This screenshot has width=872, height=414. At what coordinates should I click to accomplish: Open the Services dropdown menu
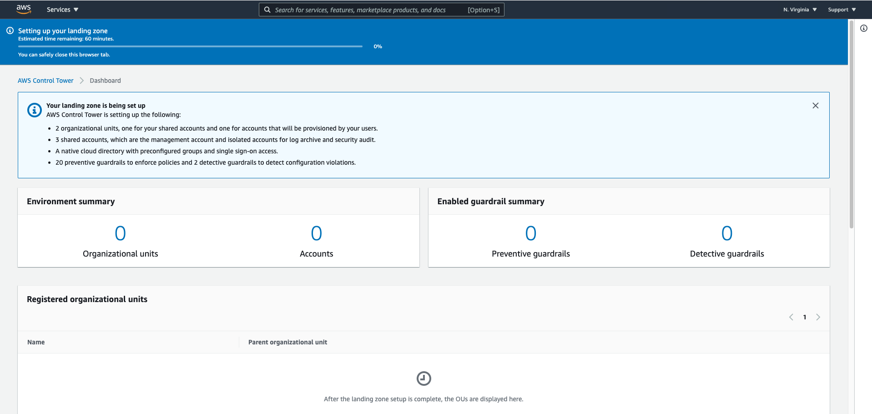pyautogui.click(x=62, y=10)
